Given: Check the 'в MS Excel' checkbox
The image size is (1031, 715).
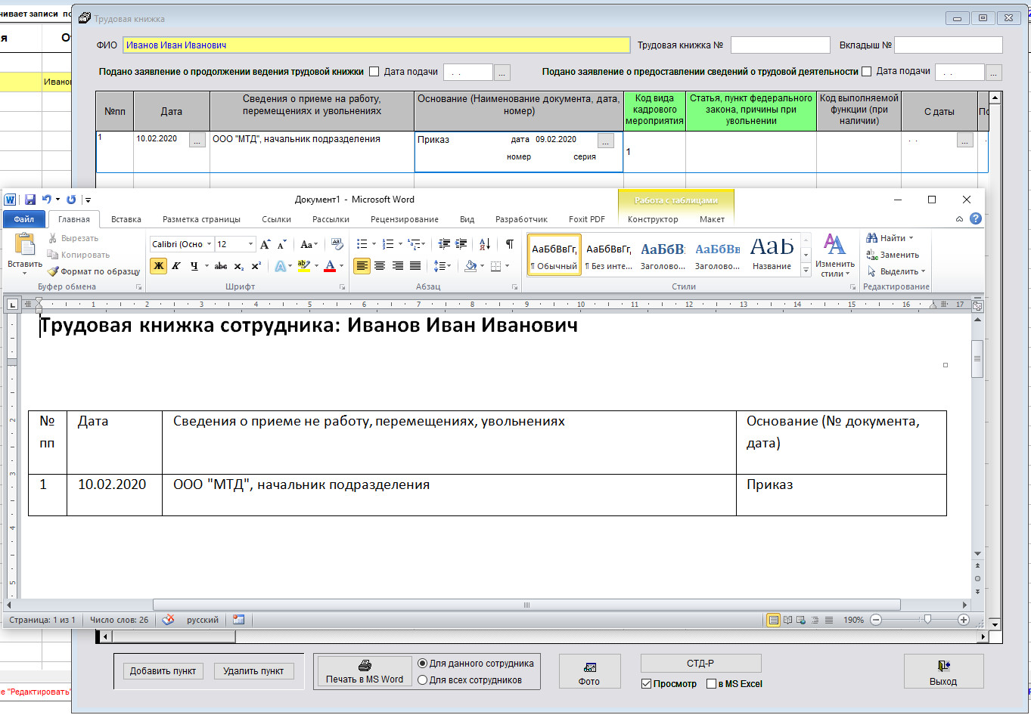Looking at the screenshot, I should click(x=711, y=684).
